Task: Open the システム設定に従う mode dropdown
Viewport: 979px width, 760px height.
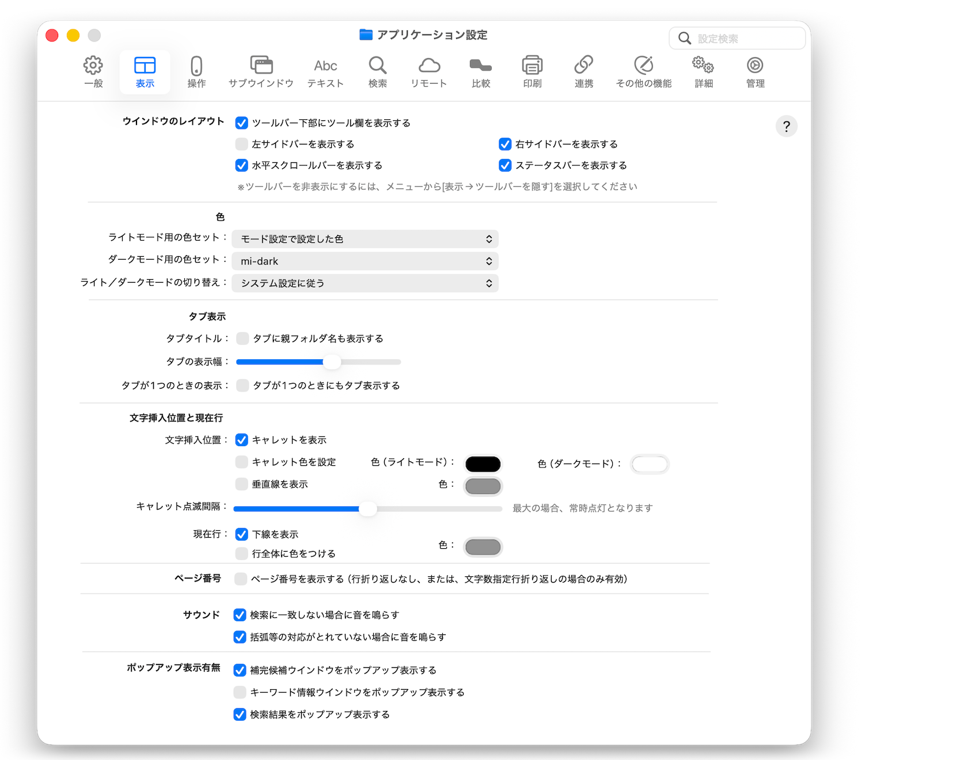Action: [x=365, y=283]
